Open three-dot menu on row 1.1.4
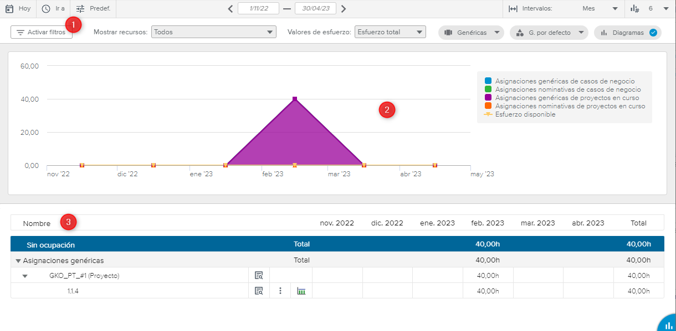 280,291
